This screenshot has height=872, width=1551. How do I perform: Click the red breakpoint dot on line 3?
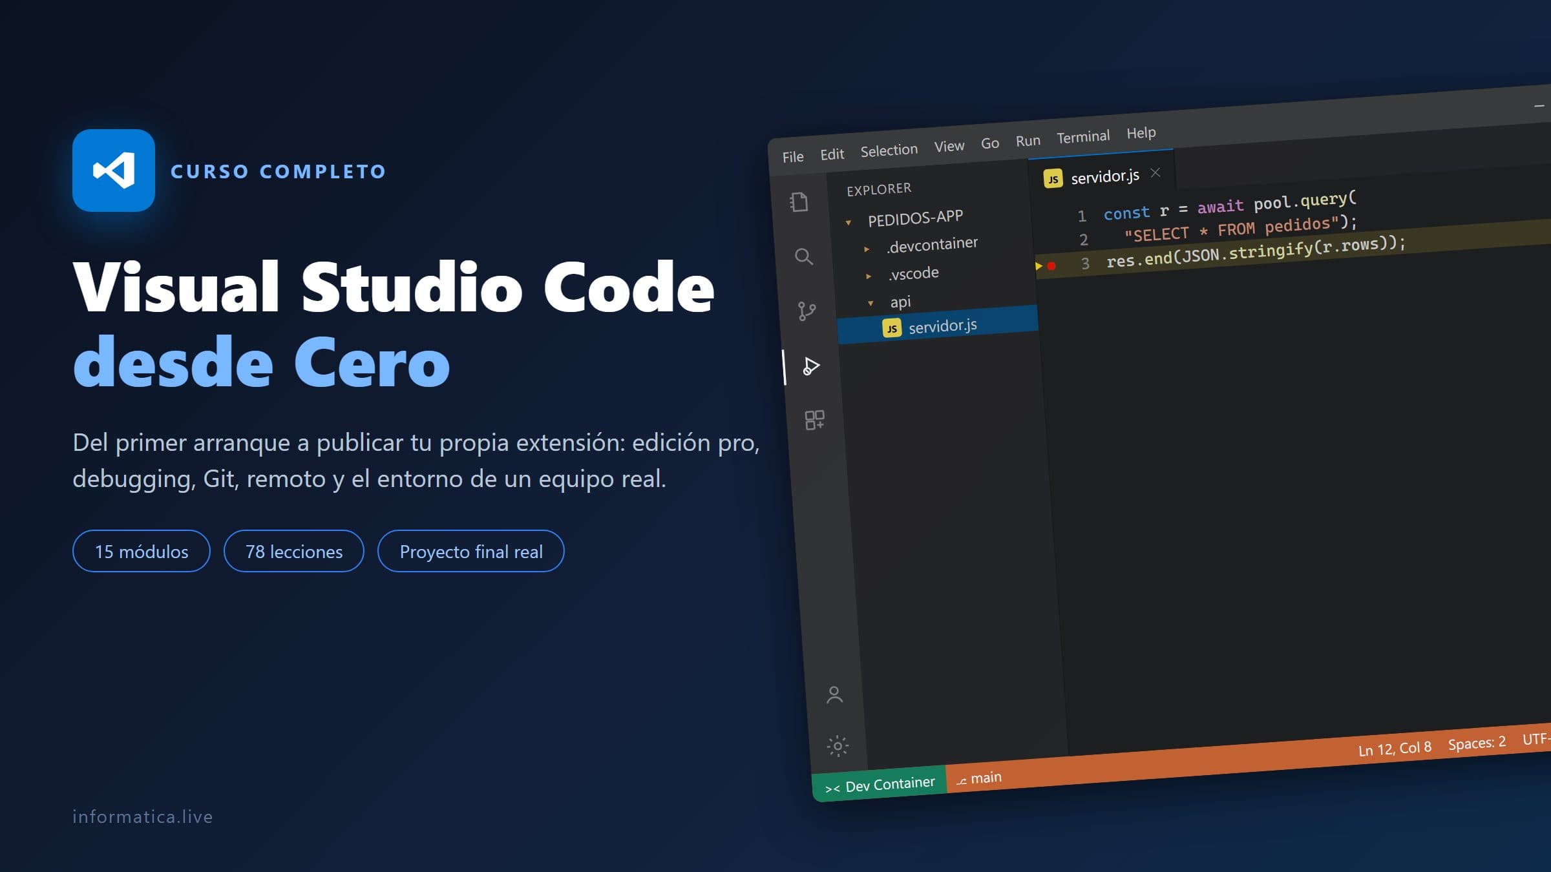[x=1051, y=265]
